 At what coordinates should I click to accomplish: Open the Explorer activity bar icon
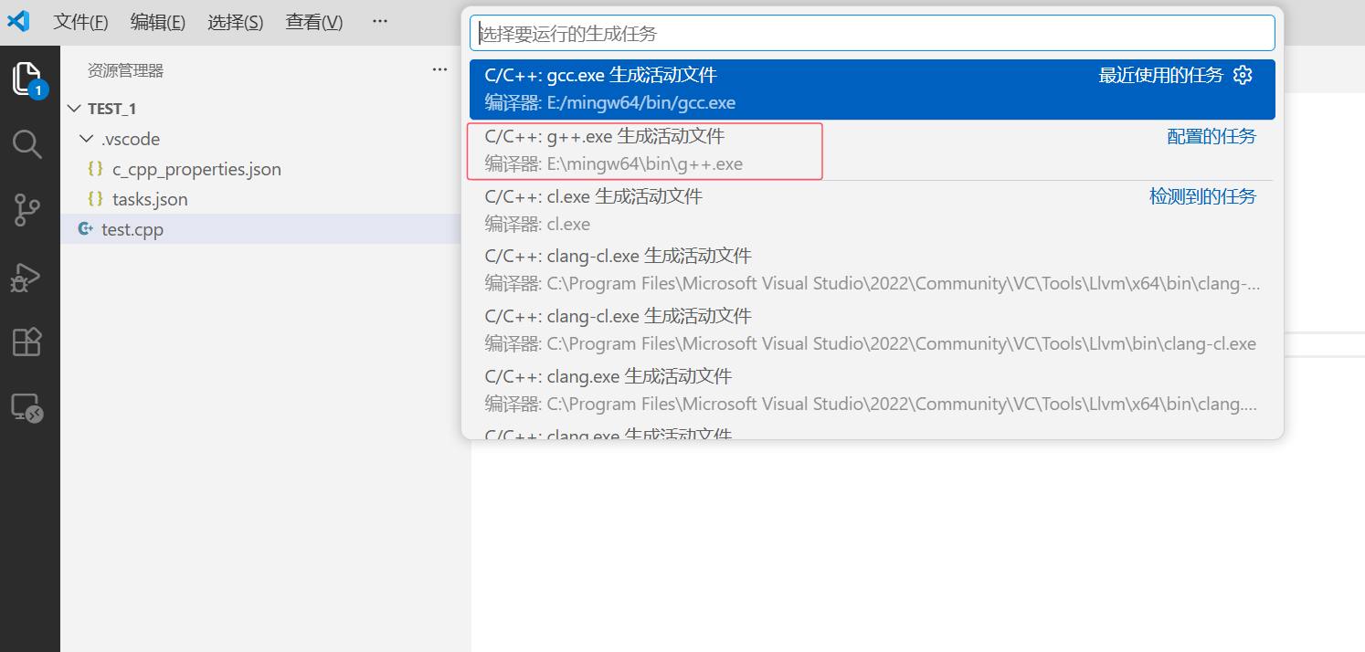[x=28, y=79]
